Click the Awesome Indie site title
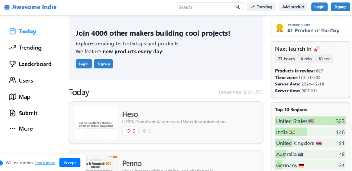This screenshot has height=171, width=352. (x=34, y=7)
